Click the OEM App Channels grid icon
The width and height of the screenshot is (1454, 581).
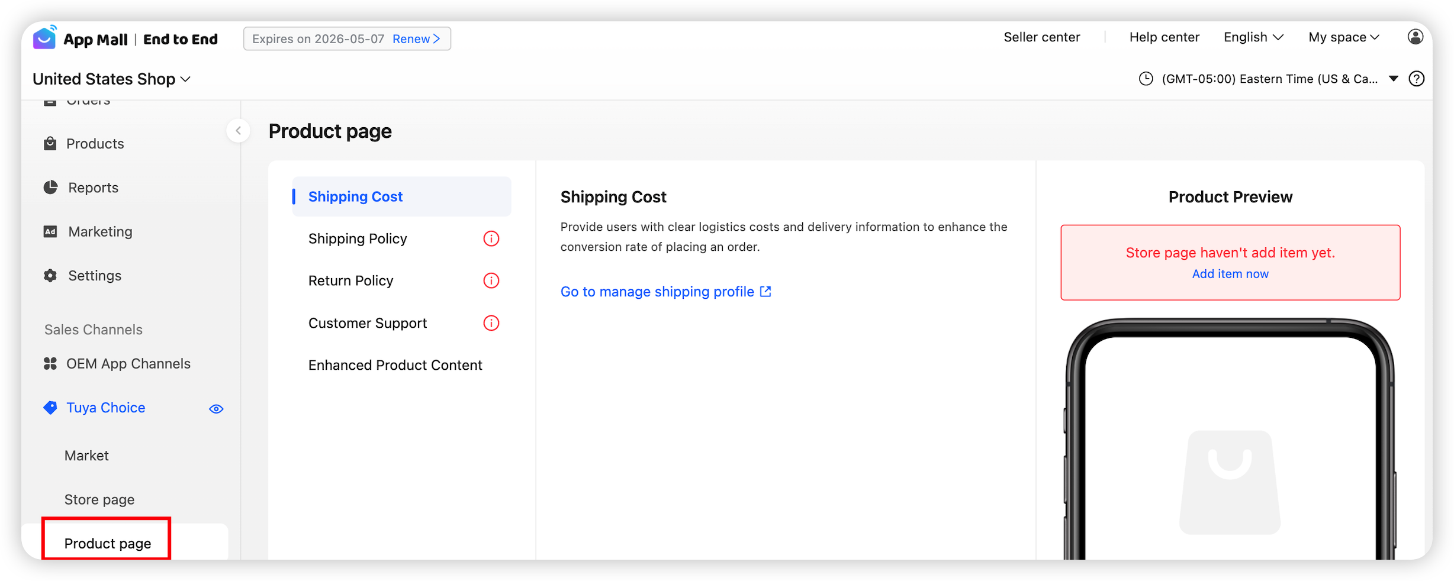pos(50,363)
